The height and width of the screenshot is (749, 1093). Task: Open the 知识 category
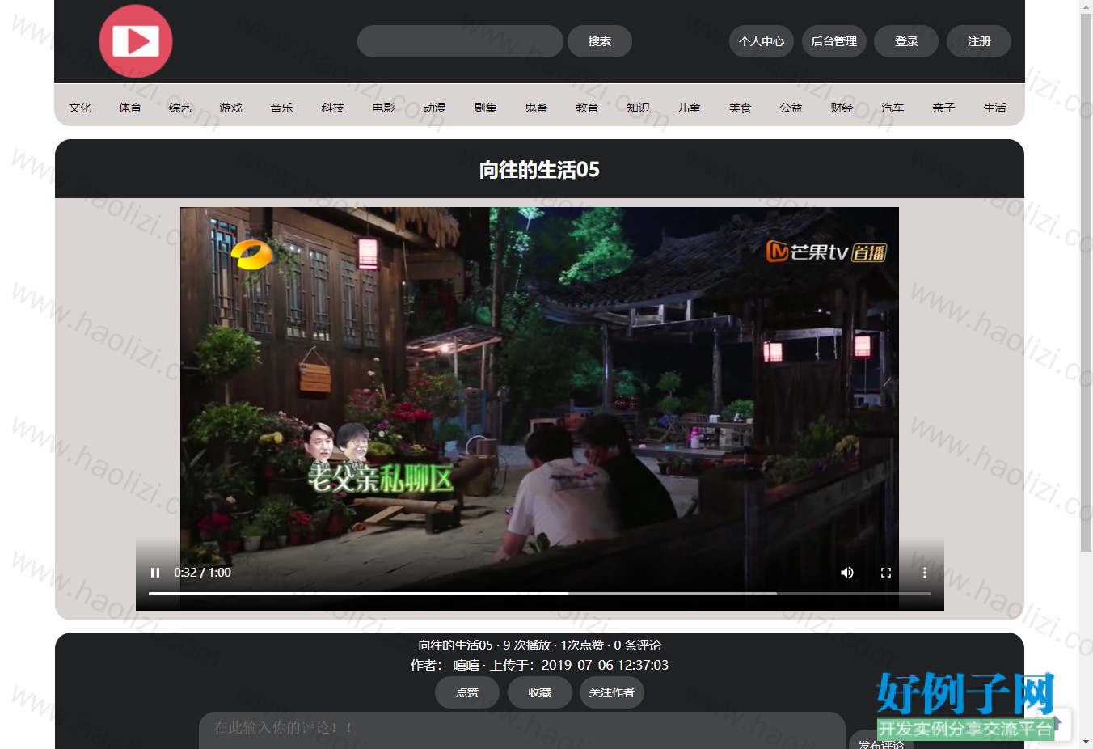click(638, 108)
